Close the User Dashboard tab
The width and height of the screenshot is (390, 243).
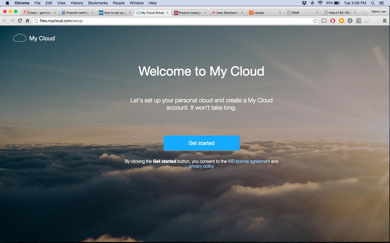tap(242, 13)
